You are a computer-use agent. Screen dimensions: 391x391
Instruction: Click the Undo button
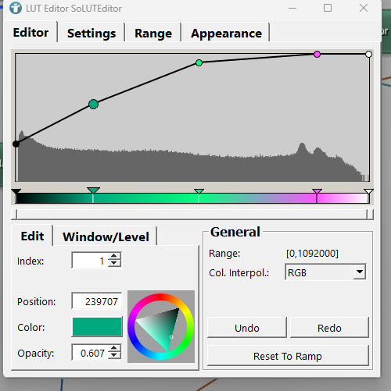coord(247,328)
